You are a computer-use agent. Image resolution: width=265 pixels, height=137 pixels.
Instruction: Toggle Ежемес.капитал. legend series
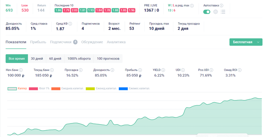click(x=134, y=88)
